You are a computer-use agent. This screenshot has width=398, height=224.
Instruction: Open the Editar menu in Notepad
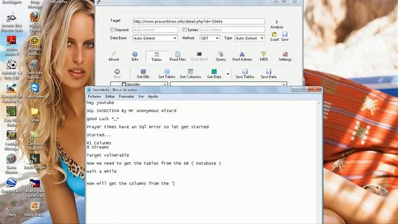[110, 96]
